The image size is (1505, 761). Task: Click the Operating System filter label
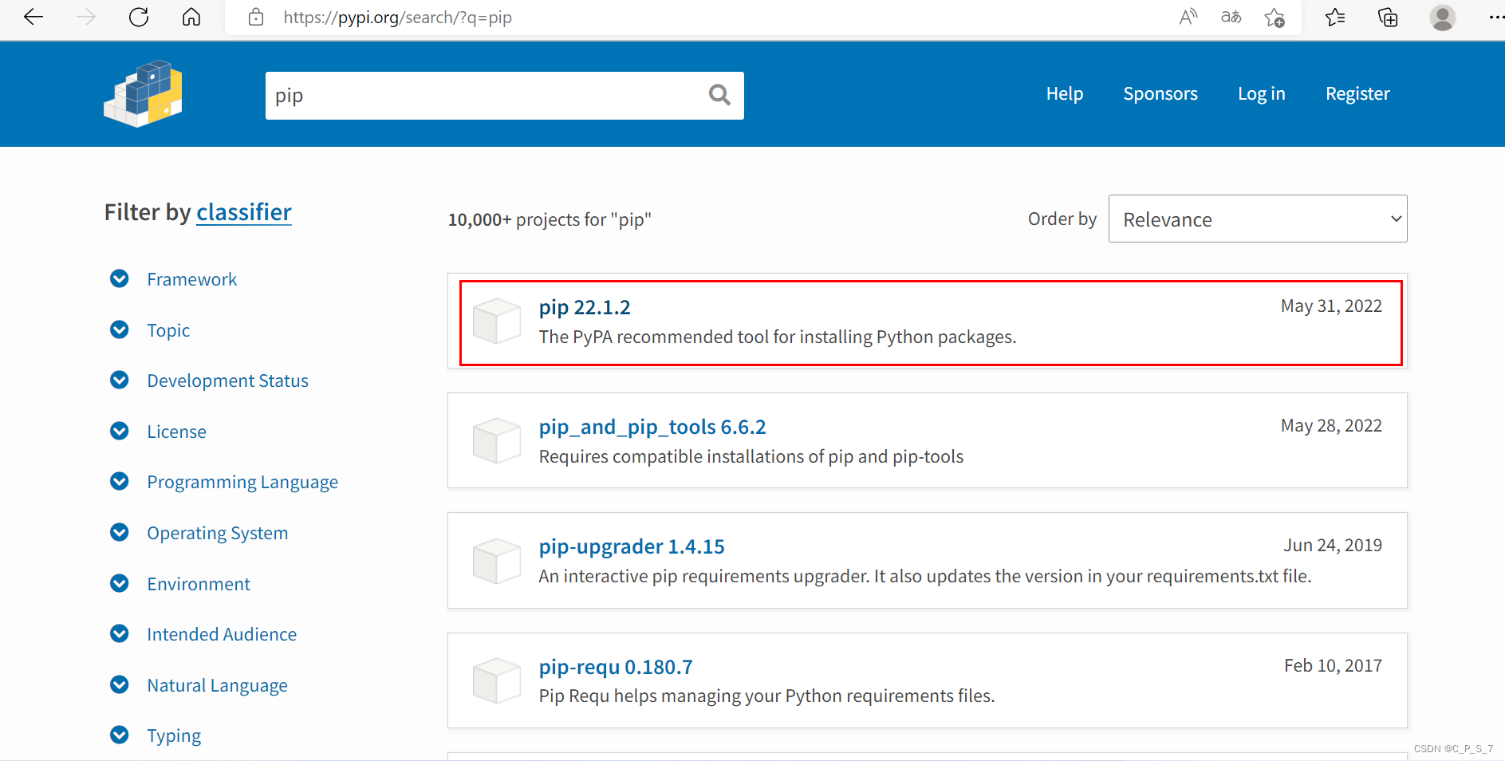coord(218,533)
